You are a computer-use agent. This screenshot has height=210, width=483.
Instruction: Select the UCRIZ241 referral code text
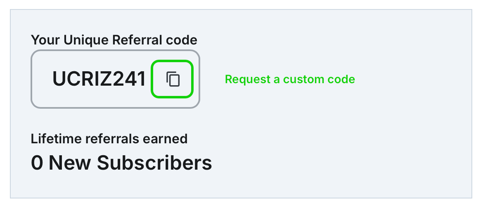99,79
